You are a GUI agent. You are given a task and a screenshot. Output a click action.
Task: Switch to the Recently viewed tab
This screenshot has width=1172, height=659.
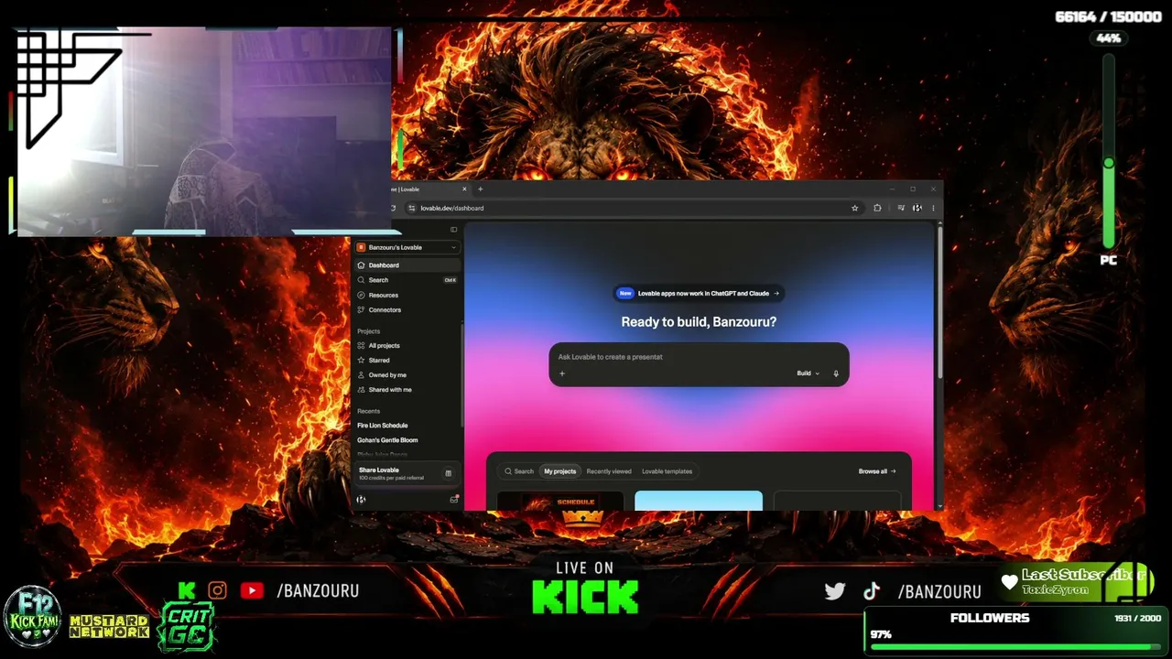pos(609,471)
